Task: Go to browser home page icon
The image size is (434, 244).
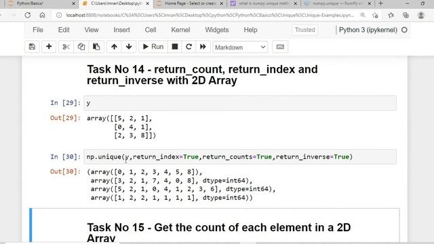Action: [42, 15]
